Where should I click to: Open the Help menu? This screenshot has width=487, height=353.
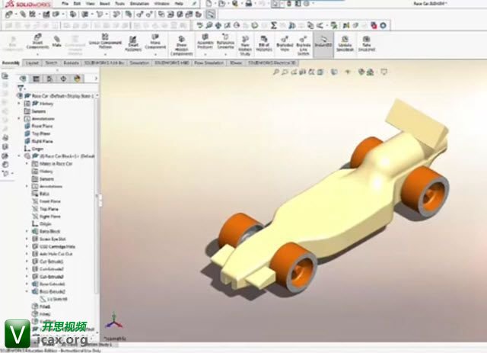pyautogui.click(x=179, y=4)
